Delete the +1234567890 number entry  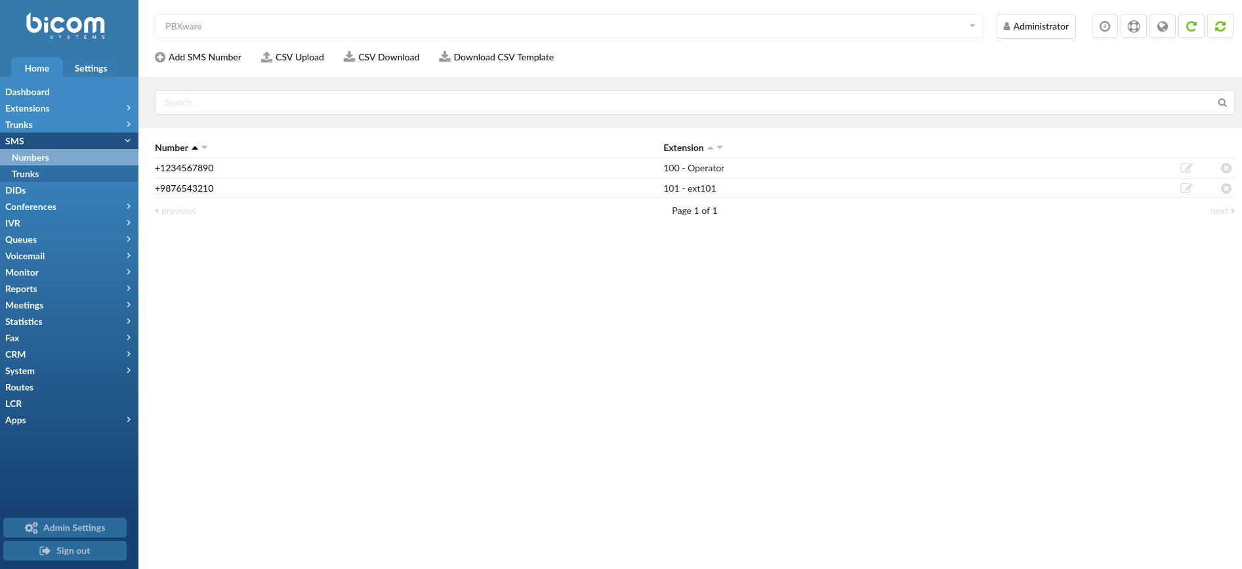1226,168
